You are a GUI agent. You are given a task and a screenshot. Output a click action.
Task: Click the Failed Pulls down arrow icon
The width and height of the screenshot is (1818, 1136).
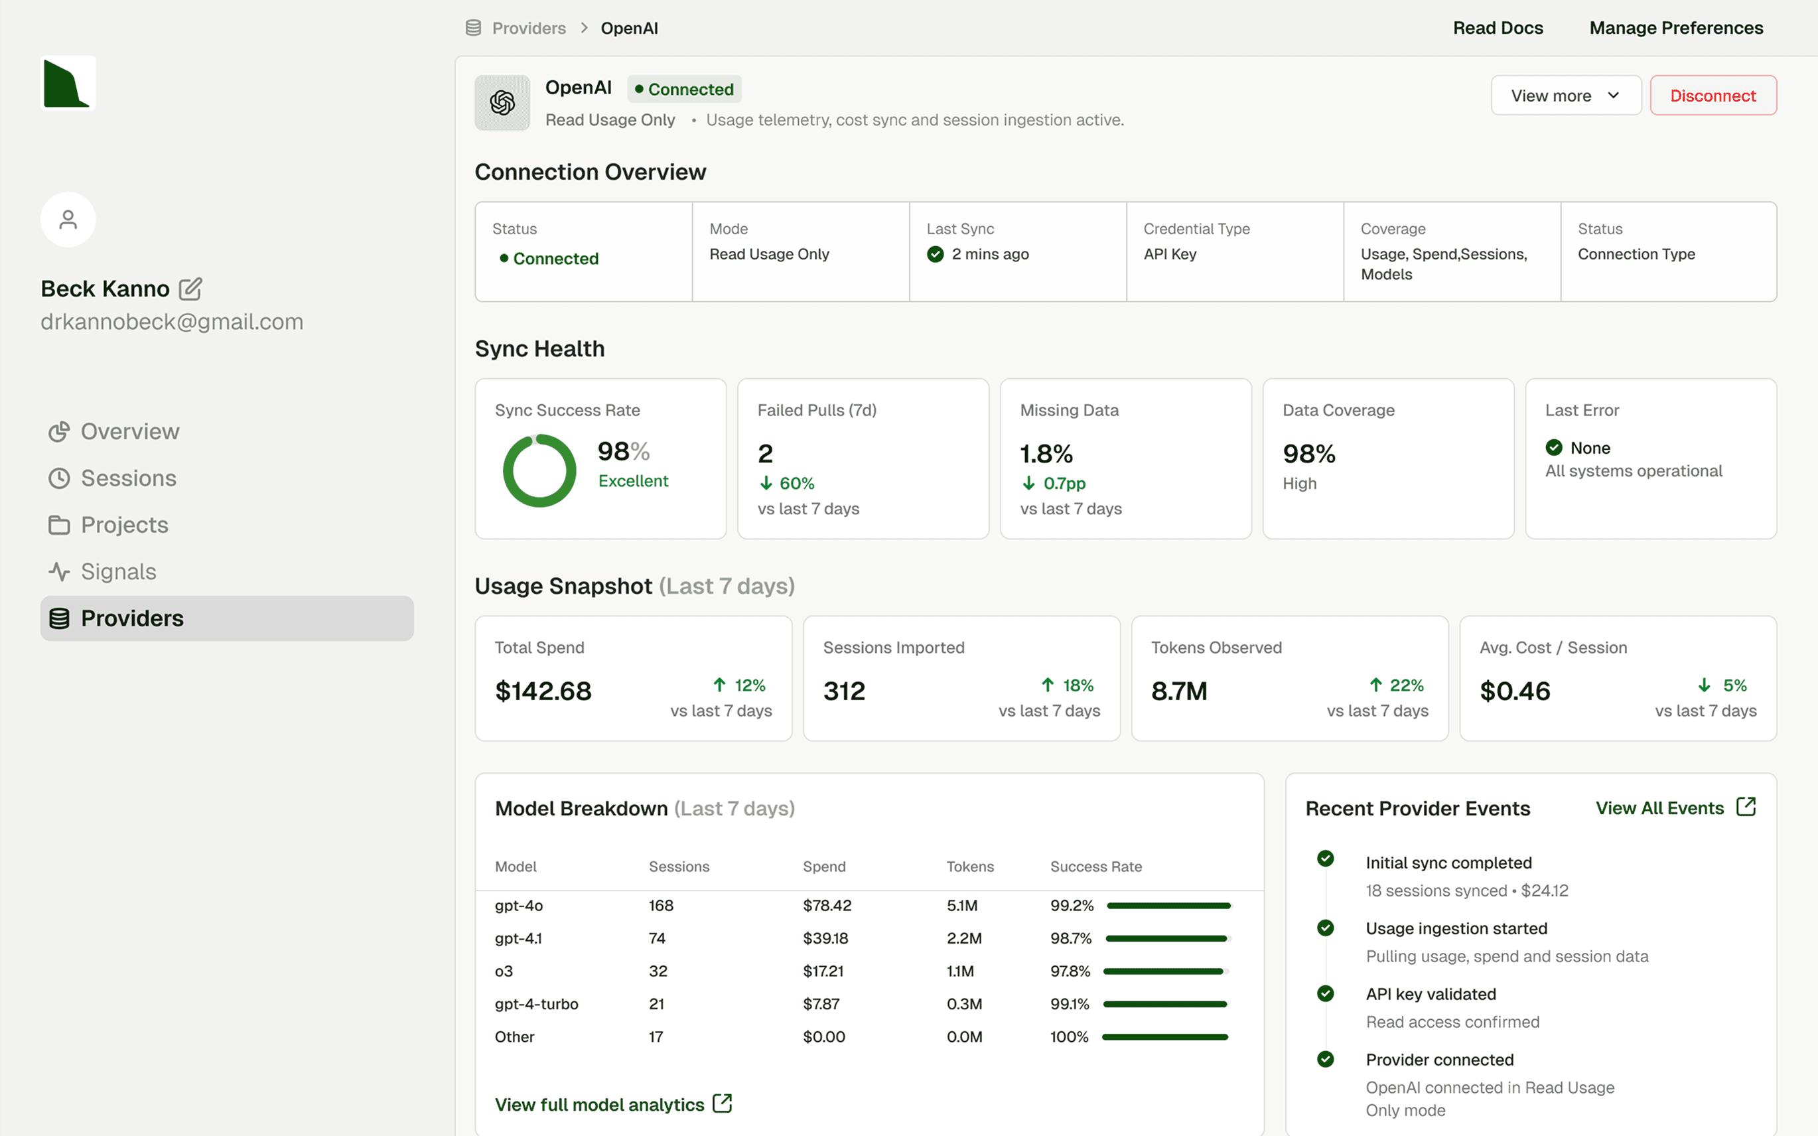(x=766, y=483)
